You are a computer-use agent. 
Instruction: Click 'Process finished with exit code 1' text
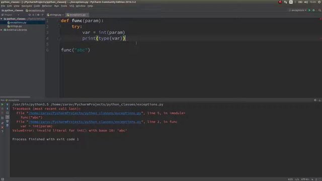(45, 139)
